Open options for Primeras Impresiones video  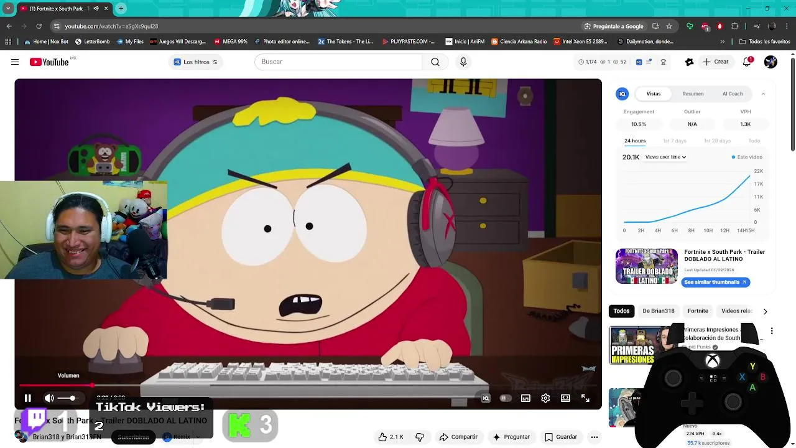click(772, 331)
